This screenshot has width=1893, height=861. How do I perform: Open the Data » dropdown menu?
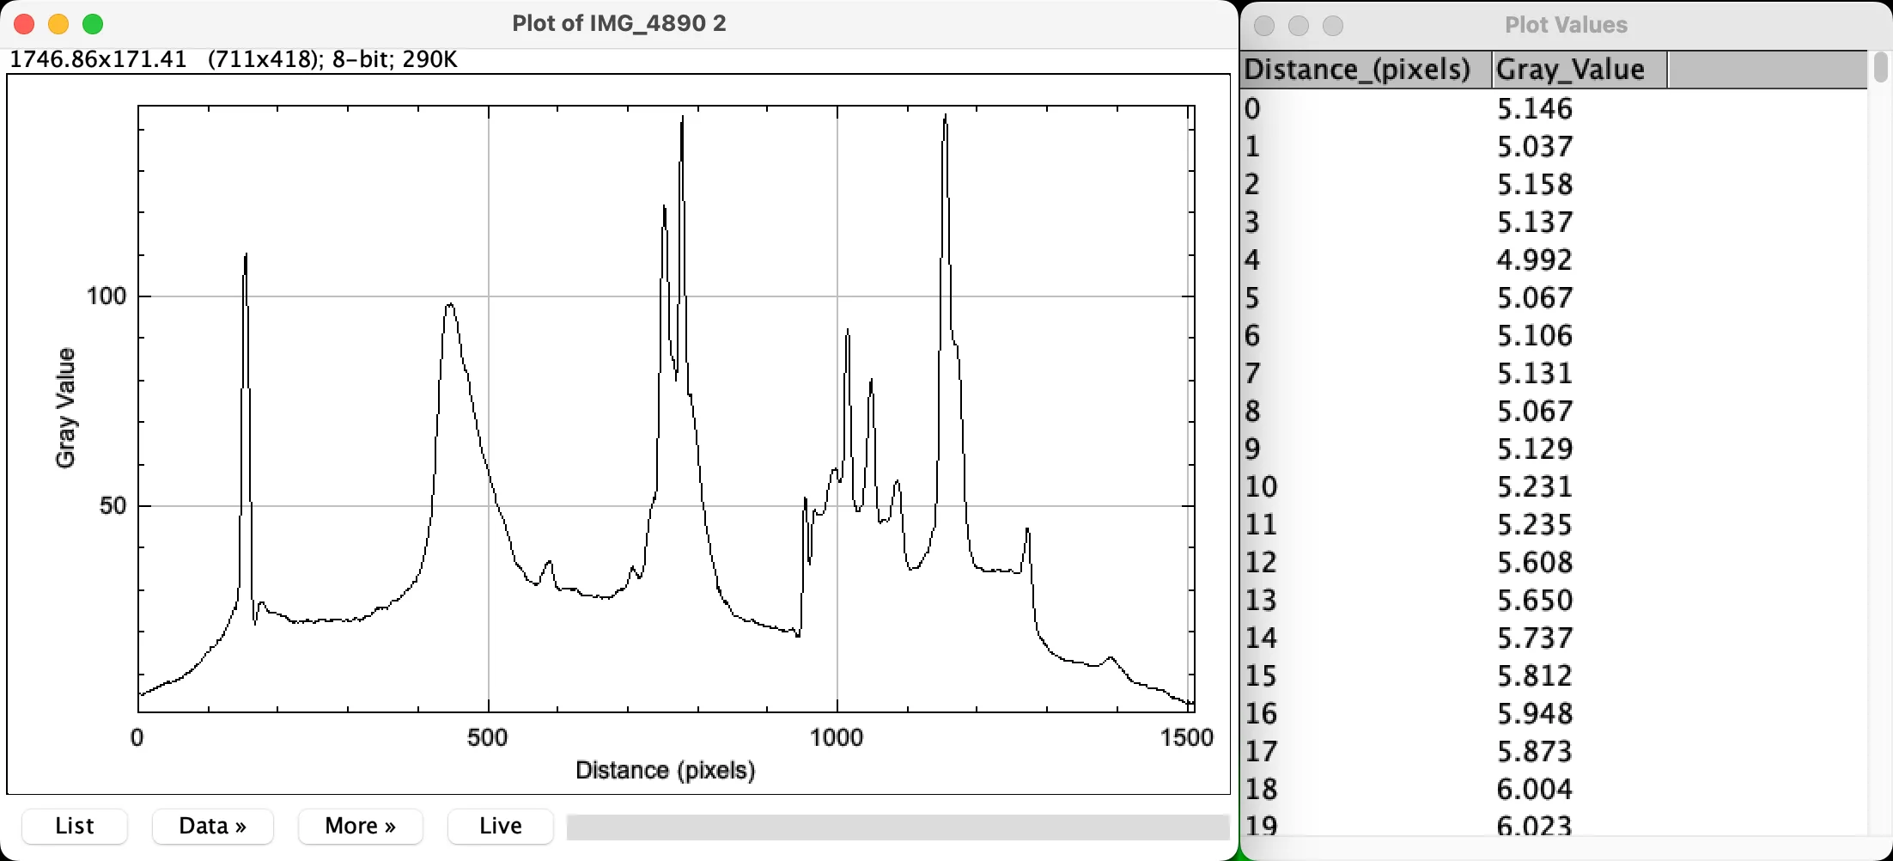pyautogui.click(x=212, y=826)
